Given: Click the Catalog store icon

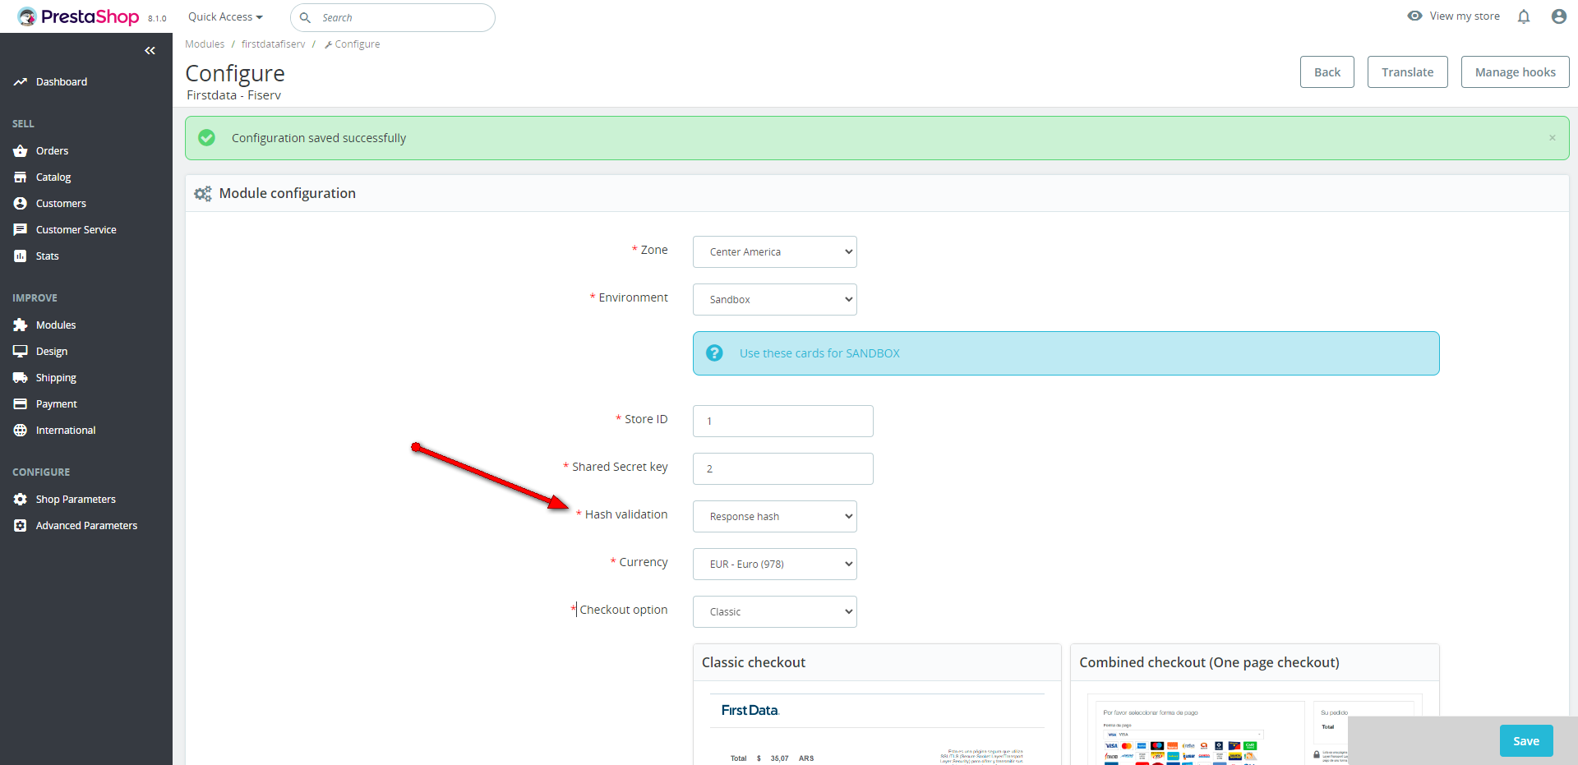Looking at the screenshot, I should [21, 177].
